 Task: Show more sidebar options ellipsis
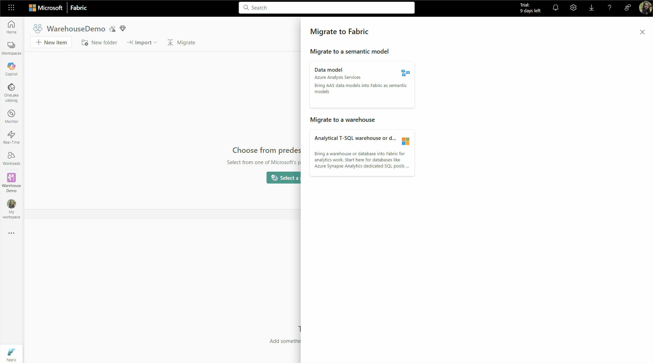coord(11,233)
